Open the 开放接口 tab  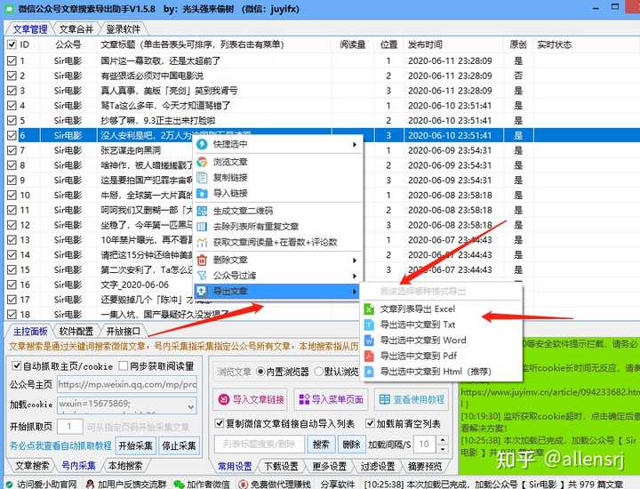coord(123,331)
